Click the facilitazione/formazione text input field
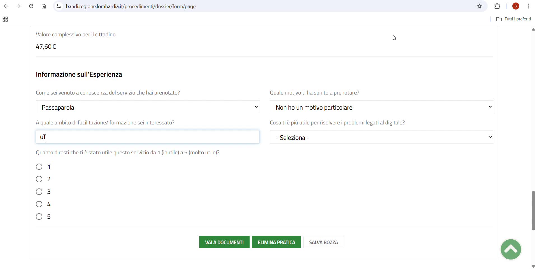This screenshot has width=535, height=269. click(x=147, y=137)
